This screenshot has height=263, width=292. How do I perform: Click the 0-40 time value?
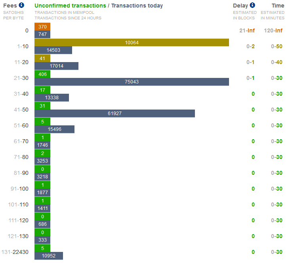277,62
